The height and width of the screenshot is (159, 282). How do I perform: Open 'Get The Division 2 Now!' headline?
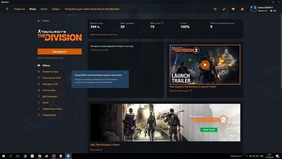click(x=105, y=145)
